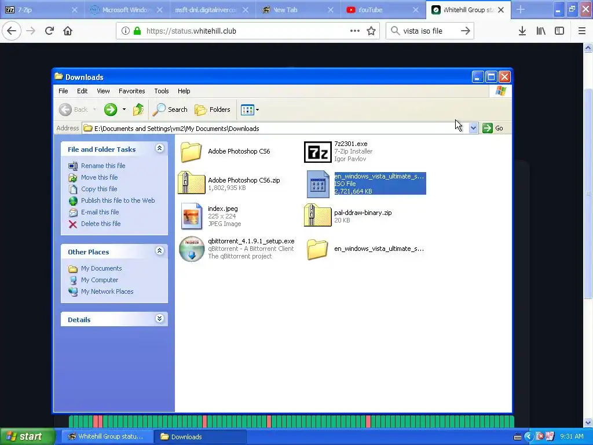Open the Adobe Photoshop CS6 folder icon
Viewport: 593px width, 445px height.
pyautogui.click(x=191, y=151)
